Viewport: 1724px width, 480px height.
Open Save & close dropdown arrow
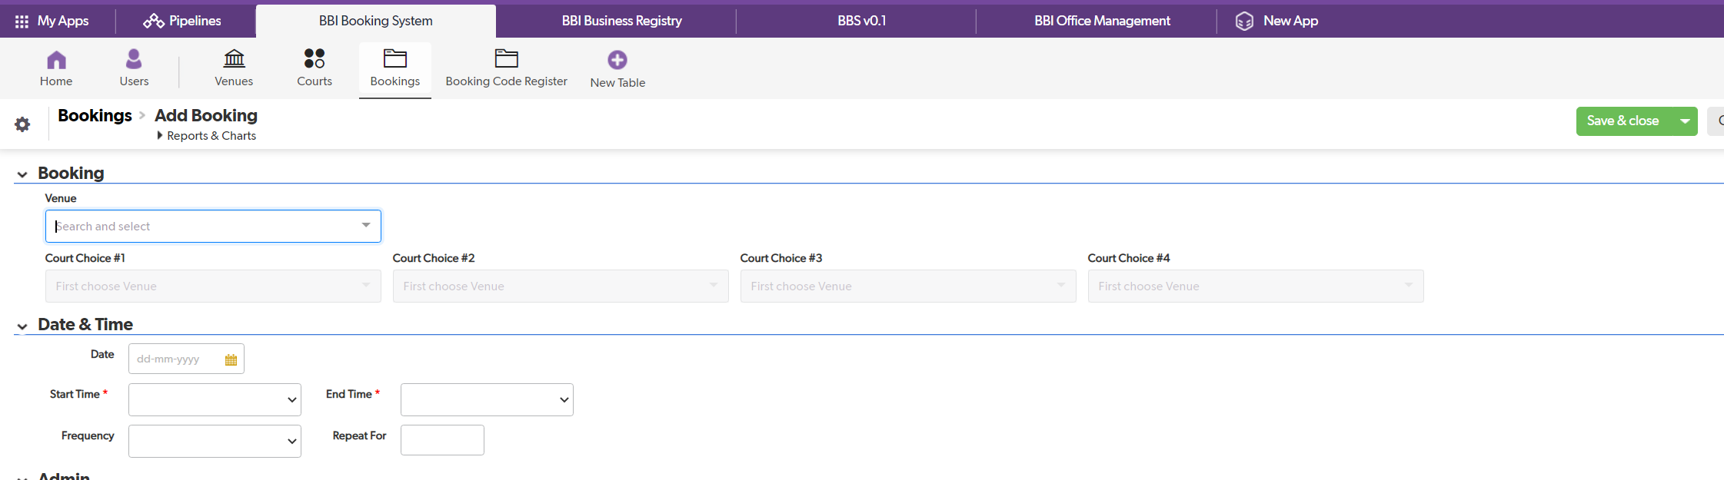point(1684,121)
